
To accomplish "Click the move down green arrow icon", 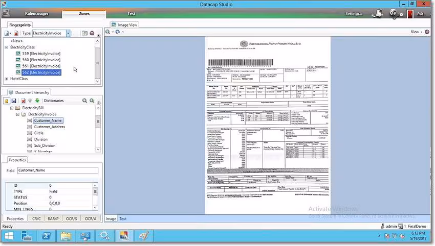I will 37,101.
